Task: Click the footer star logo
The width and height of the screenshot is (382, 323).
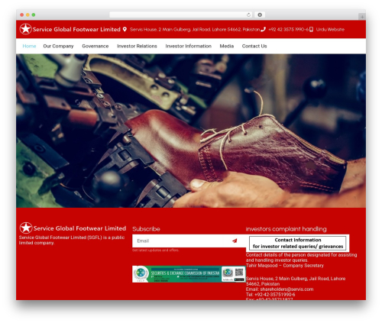Action: point(26,228)
